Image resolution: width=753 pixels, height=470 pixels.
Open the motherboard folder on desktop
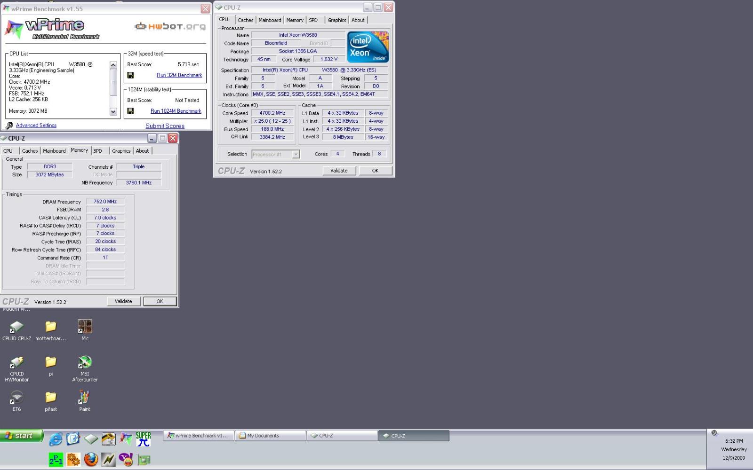click(x=51, y=330)
